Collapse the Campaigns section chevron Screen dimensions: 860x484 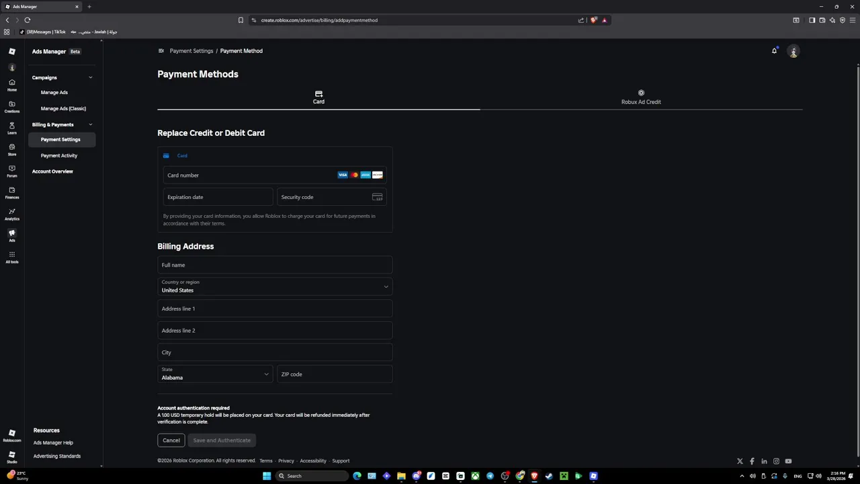pyautogui.click(x=91, y=77)
